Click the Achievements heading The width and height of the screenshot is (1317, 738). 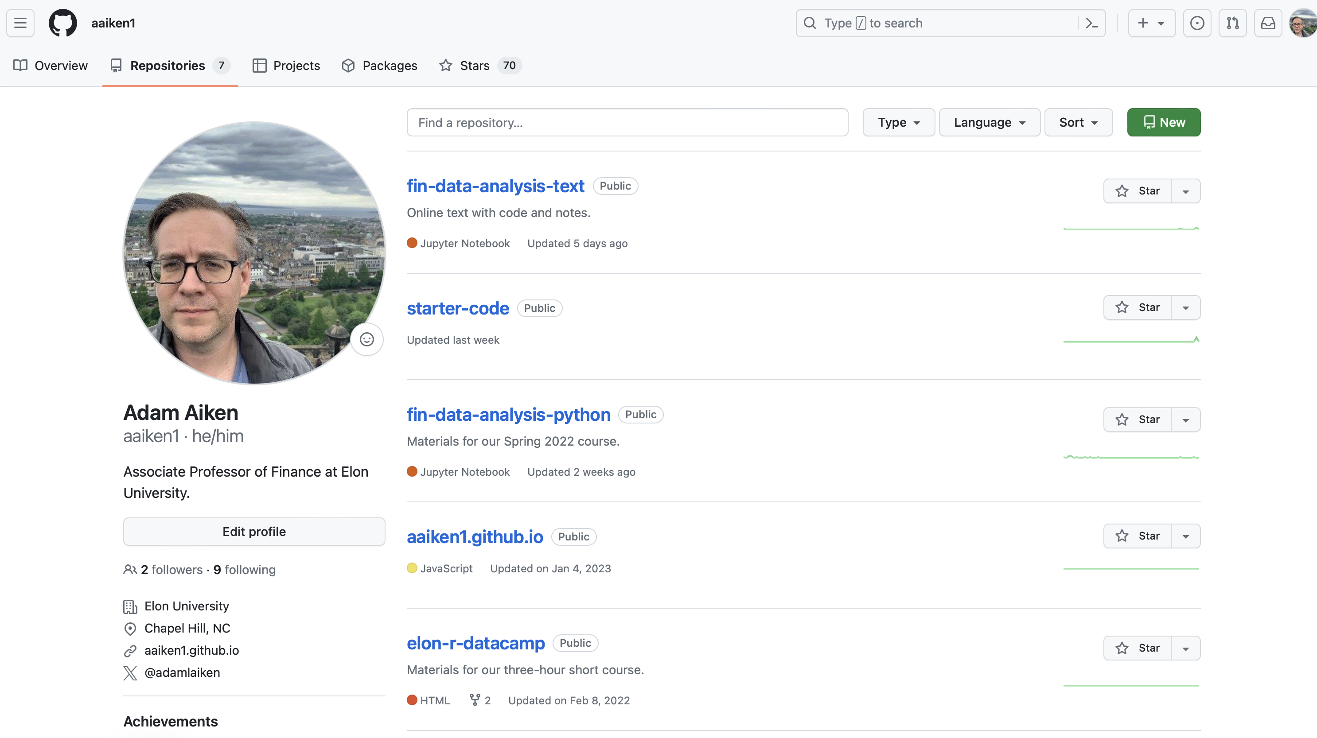point(171,721)
